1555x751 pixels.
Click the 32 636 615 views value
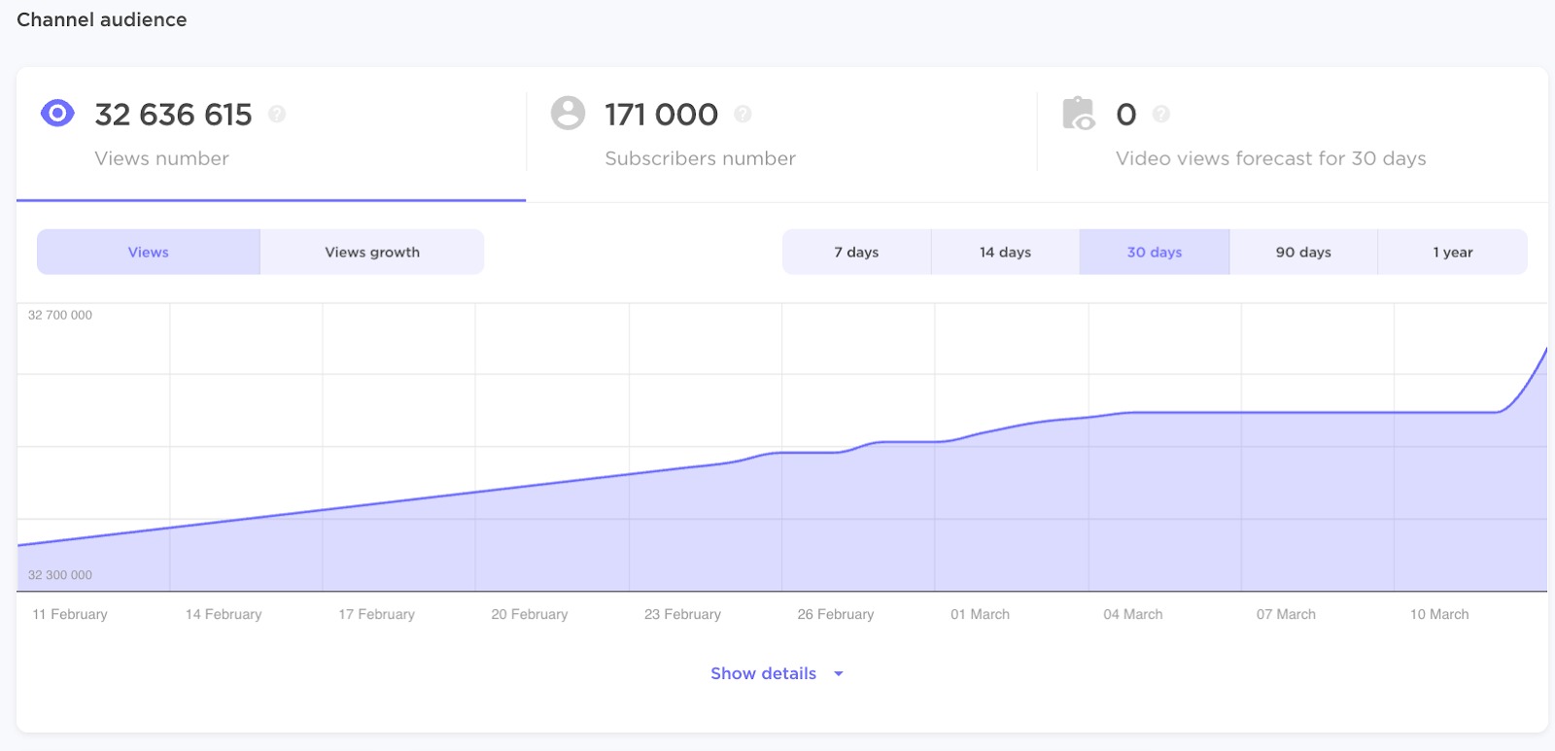[173, 115]
